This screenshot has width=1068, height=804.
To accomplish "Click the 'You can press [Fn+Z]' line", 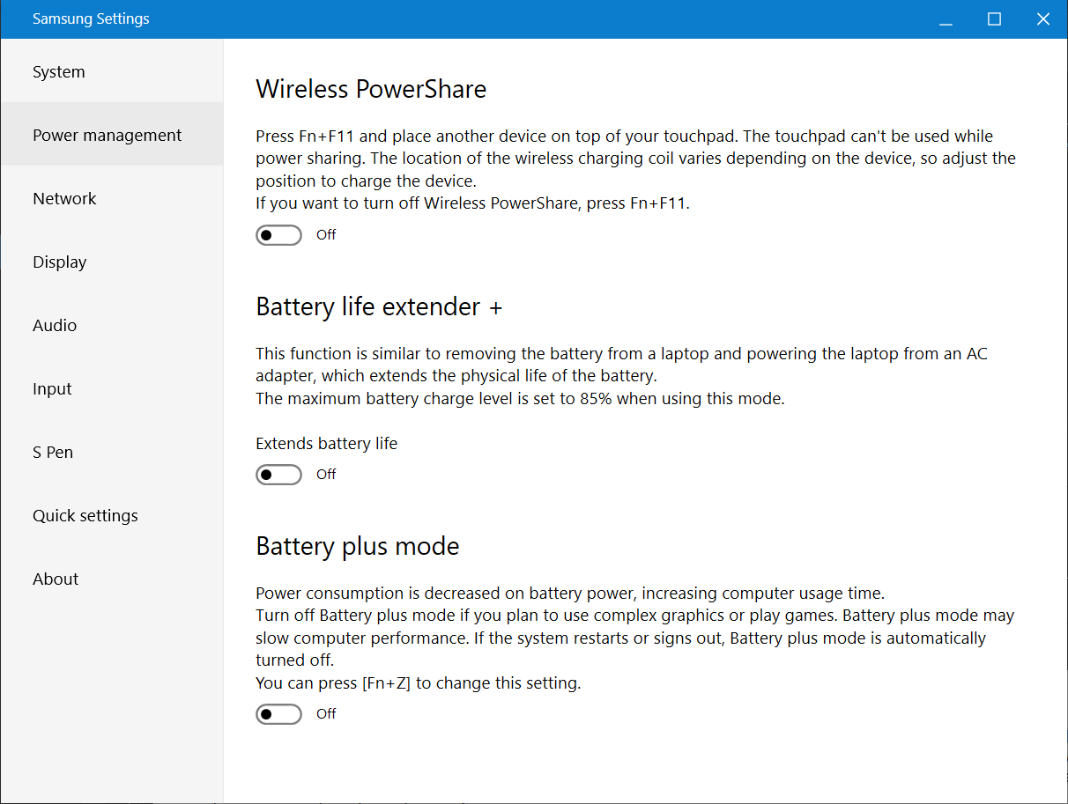I will coord(419,682).
